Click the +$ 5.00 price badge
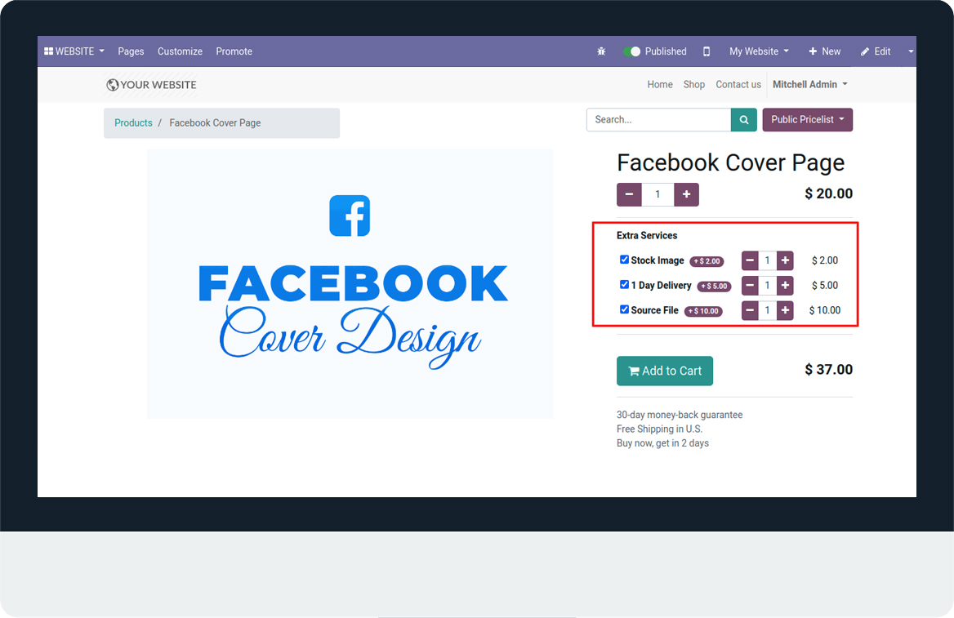The height and width of the screenshot is (618, 954). coord(715,286)
